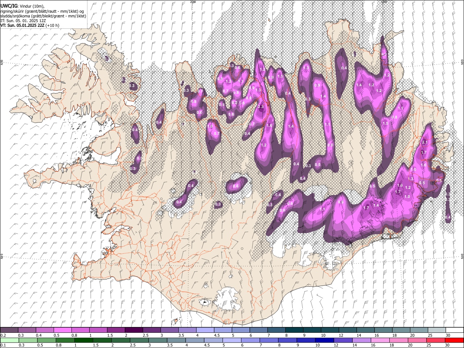This screenshot has height=348, width=464.
Task: Select the white 30 swatch in upper legend row
Action: tap(455, 330)
